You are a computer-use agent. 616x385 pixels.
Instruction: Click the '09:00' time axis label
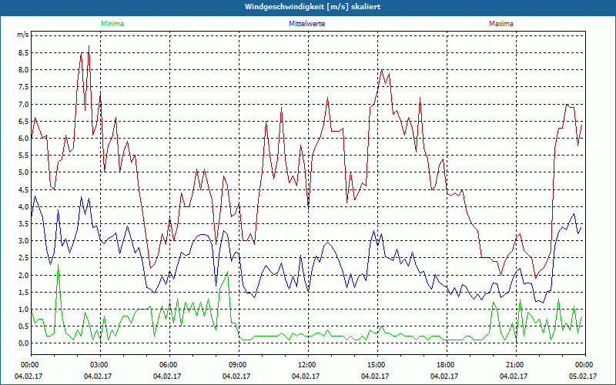(239, 365)
